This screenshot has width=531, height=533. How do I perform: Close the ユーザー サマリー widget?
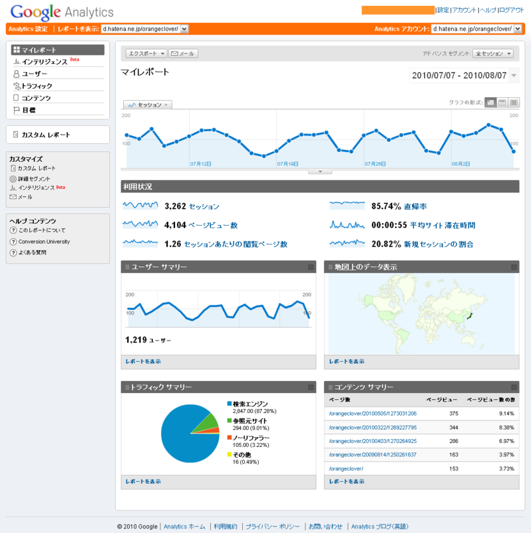311,267
